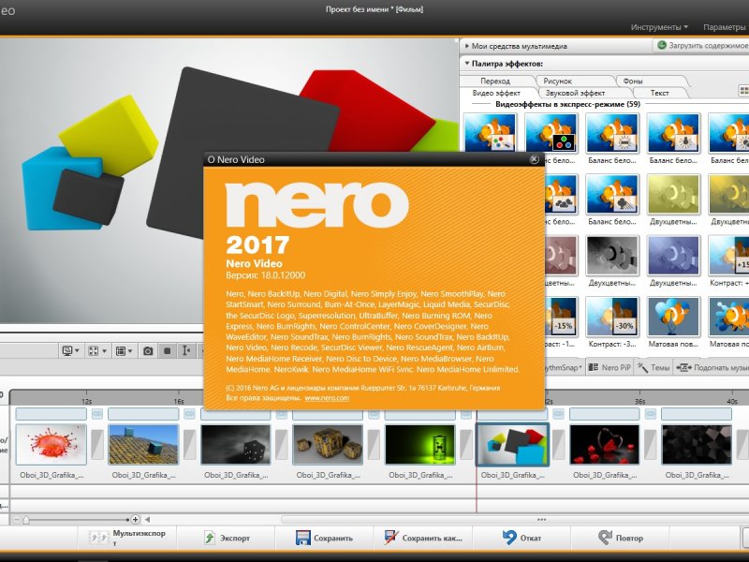Click transition slot after black dice clip
Screen dimensions: 749x562
(282, 444)
